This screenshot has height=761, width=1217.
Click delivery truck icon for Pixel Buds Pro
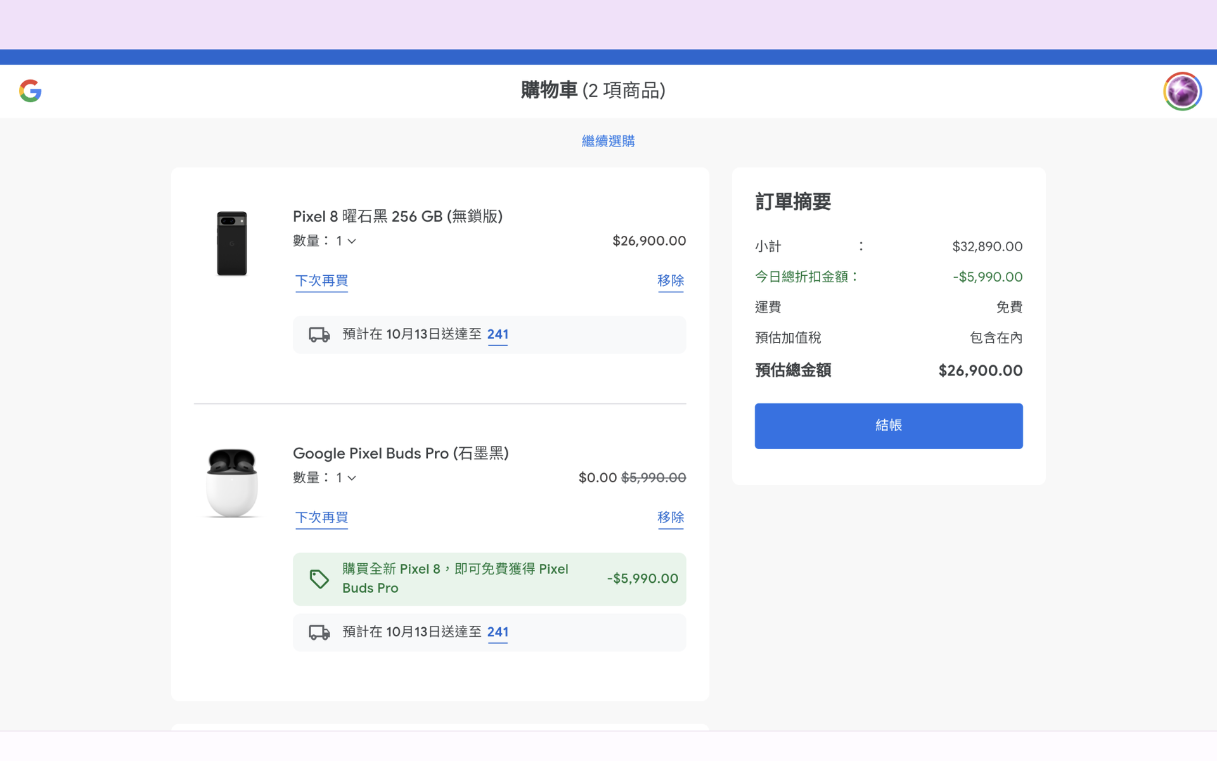(319, 632)
